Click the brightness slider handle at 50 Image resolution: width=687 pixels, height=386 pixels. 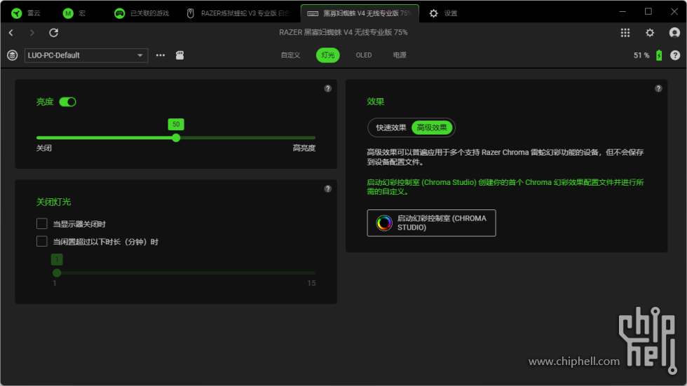(176, 138)
